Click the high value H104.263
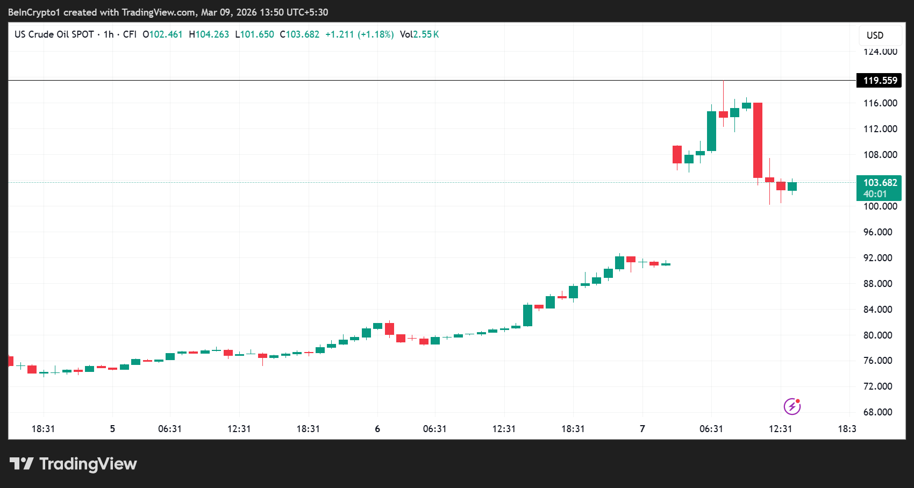The image size is (914, 488). (x=209, y=34)
